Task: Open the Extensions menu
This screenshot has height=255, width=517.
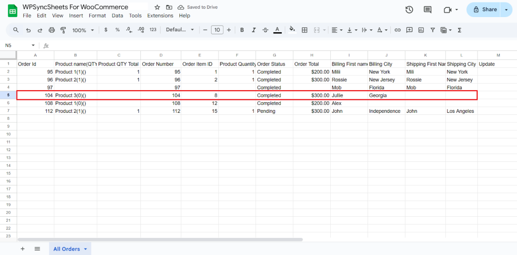Action: (x=160, y=16)
